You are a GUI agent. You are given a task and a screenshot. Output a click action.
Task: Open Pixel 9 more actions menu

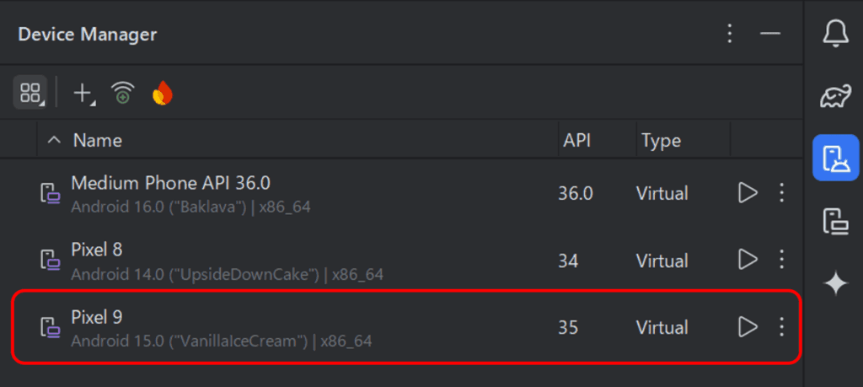[781, 327]
